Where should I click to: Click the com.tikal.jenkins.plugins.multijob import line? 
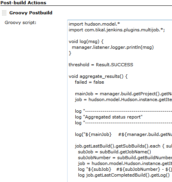click(117, 30)
